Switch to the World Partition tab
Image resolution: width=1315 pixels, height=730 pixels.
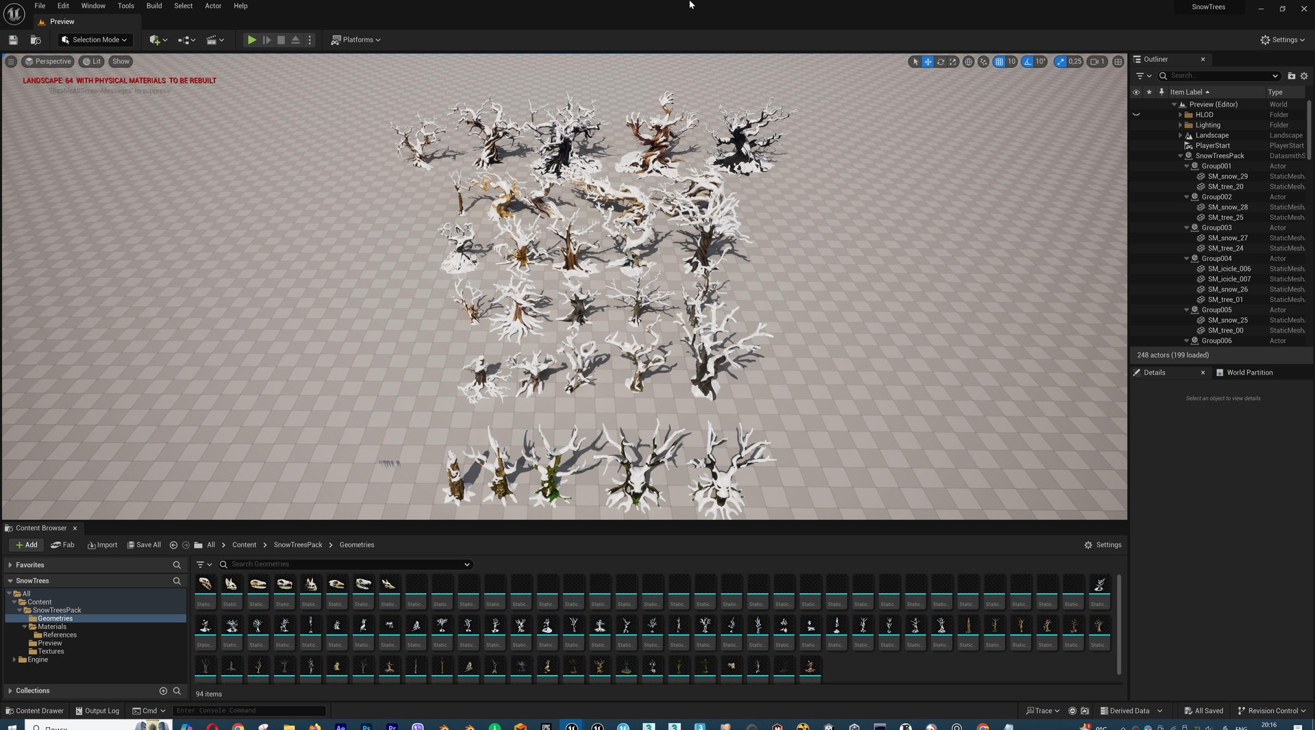(1244, 373)
